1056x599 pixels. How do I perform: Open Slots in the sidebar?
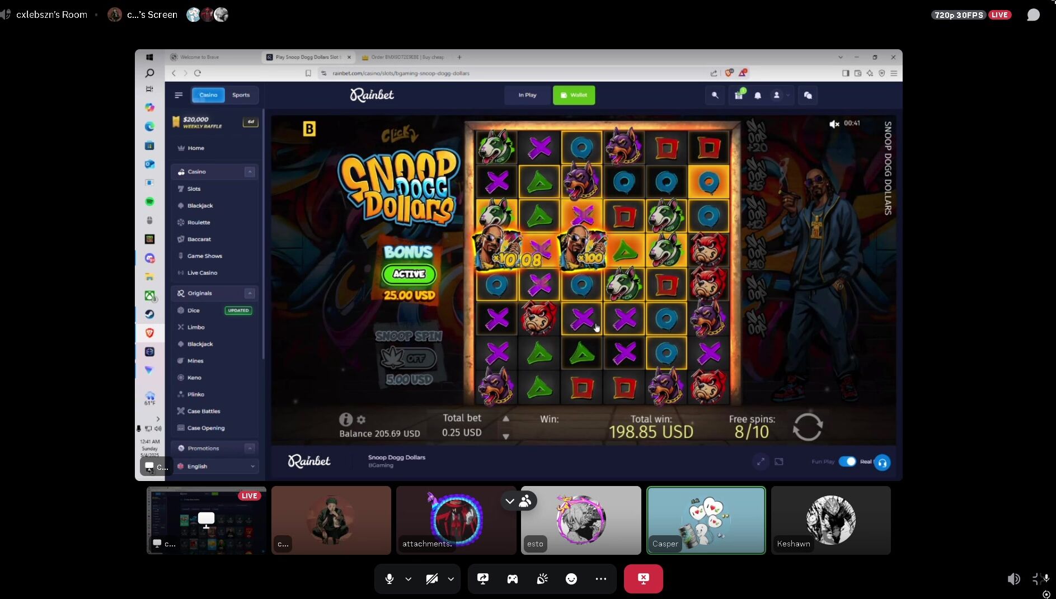pyautogui.click(x=194, y=189)
